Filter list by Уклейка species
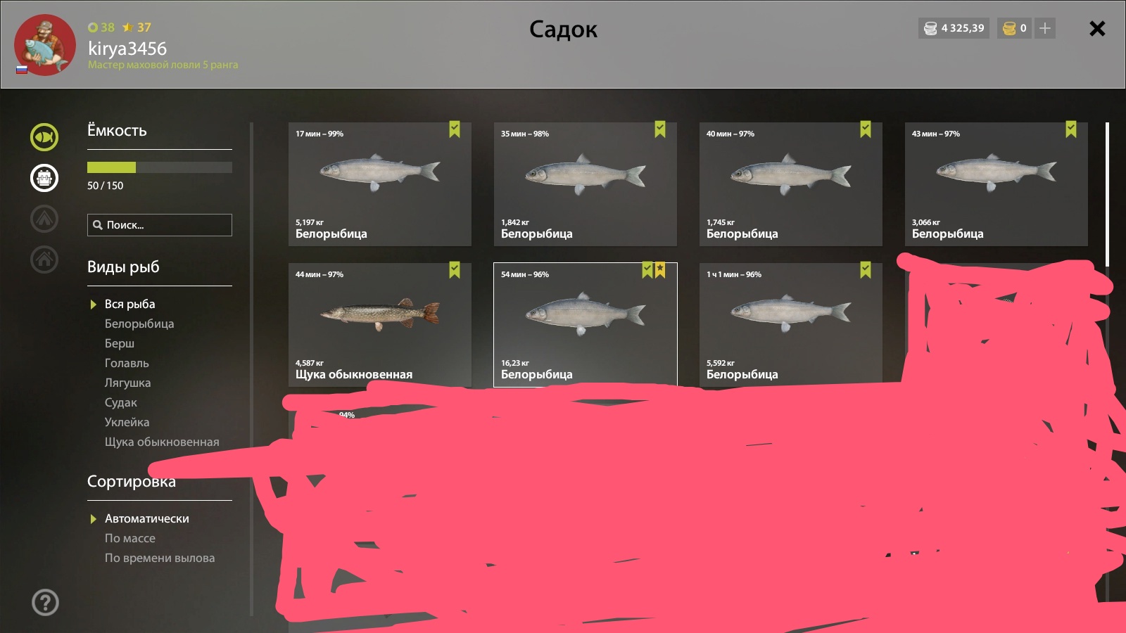The width and height of the screenshot is (1126, 633). coord(127,422)
